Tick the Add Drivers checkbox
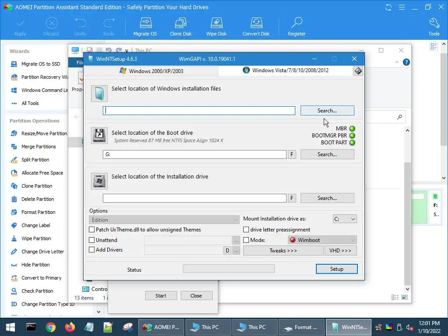The height and width of the screenshot is (336, 448). (x=92, y=250)
